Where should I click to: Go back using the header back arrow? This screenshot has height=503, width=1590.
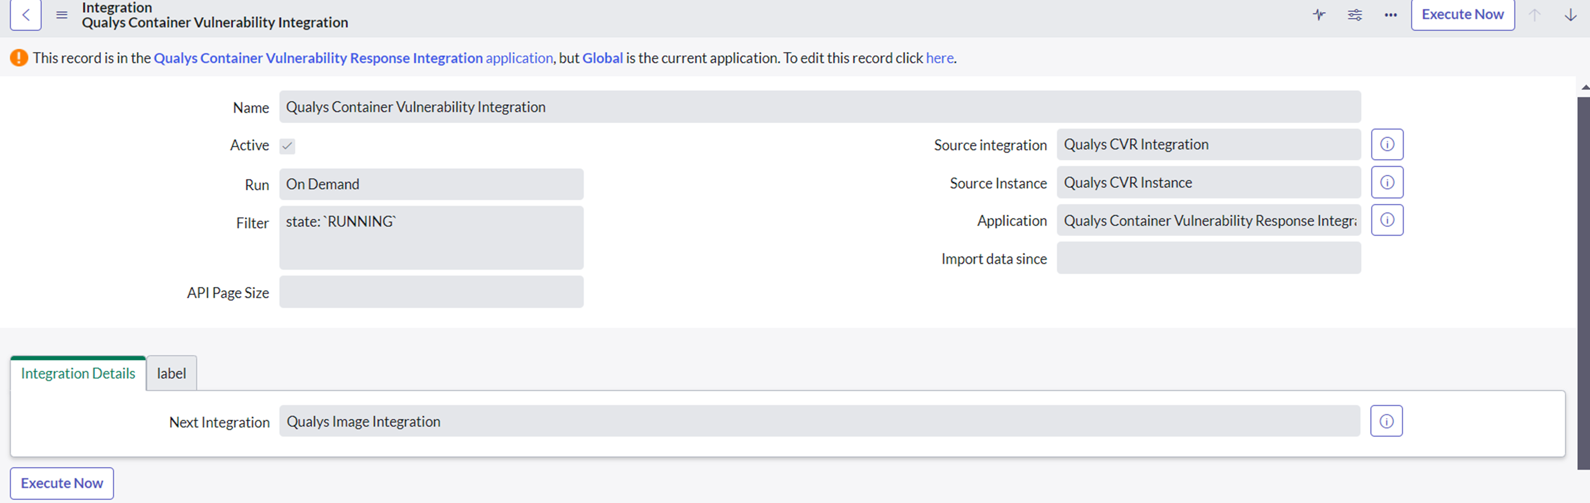click(x=26, y=15)
